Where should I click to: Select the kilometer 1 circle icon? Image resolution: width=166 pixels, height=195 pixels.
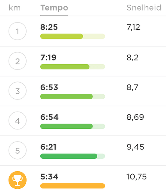18,31
